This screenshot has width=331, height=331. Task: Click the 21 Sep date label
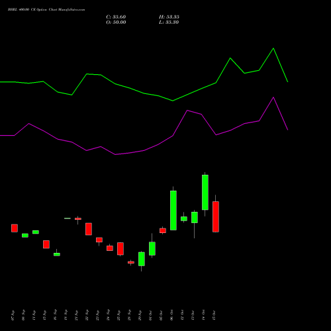76,315
